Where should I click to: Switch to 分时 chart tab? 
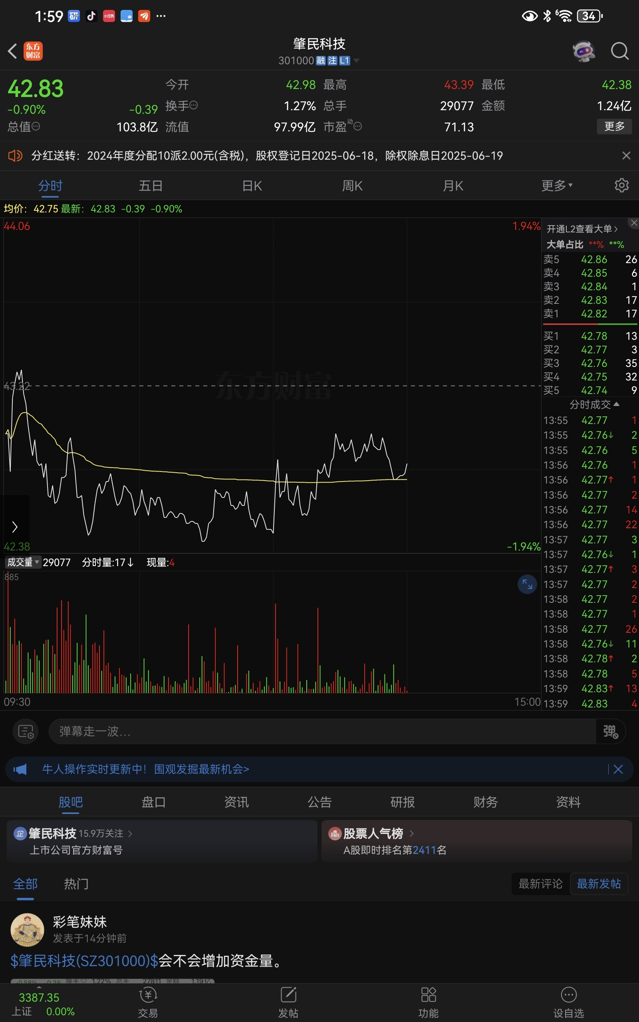pyautogui.click(x=50, y=186)
